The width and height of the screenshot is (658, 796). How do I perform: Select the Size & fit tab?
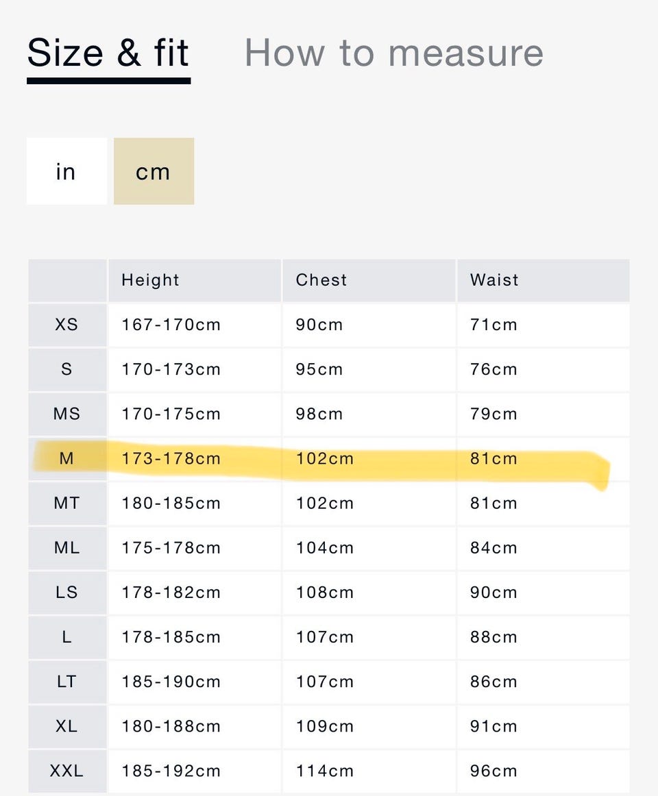108,53
